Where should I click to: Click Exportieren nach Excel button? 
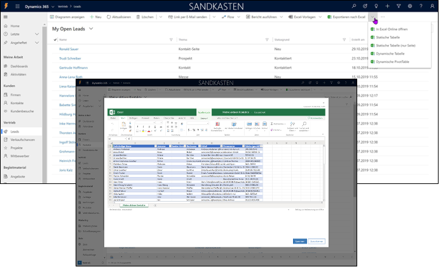pos(346,17)
